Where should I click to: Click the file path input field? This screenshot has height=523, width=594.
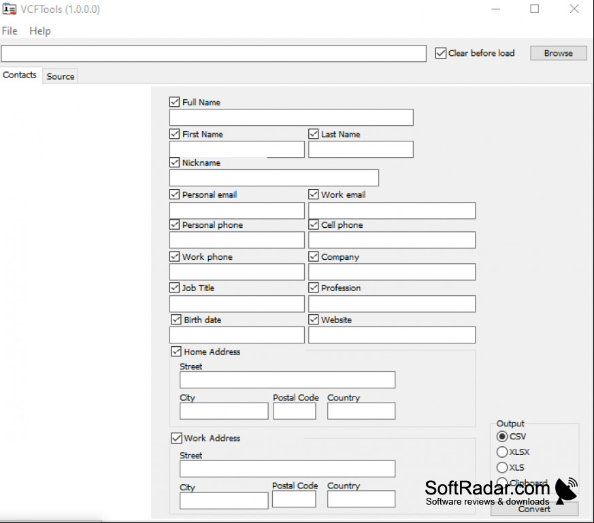(214, 54)
